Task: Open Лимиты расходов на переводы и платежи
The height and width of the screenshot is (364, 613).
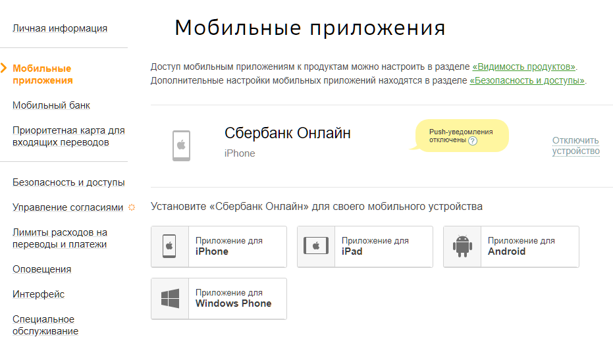Action: tap(60, 238)
